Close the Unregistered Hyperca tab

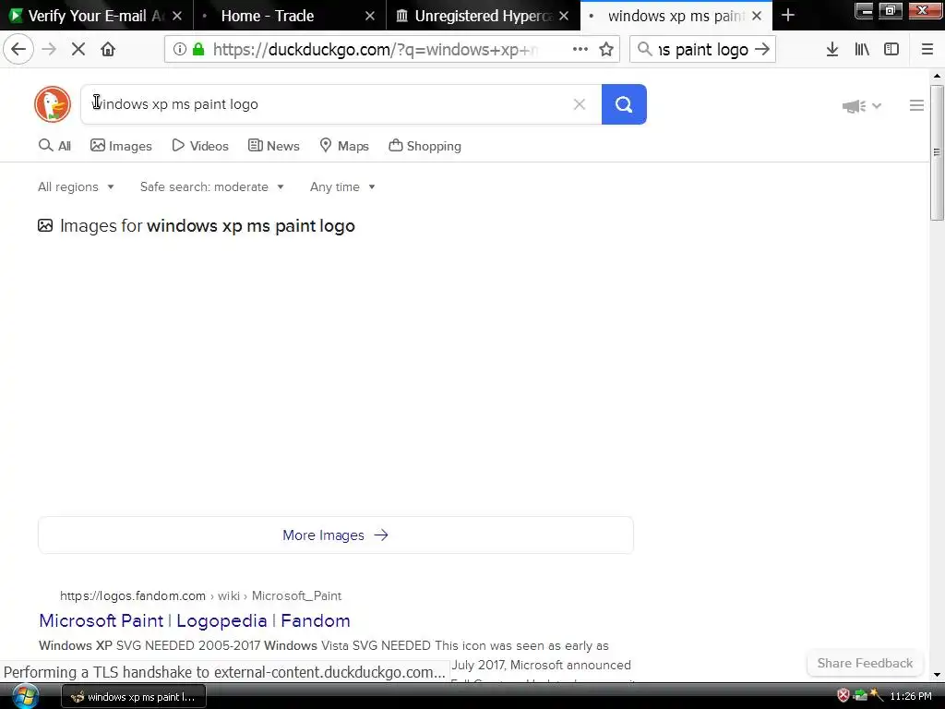564,16
